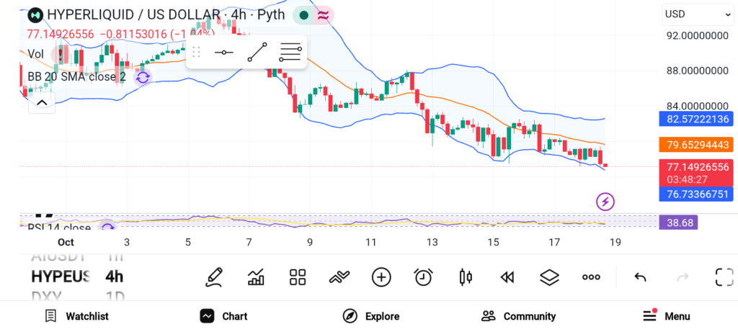
Task: Tap the Hyperliquid symbol logo
Action: 35,15
